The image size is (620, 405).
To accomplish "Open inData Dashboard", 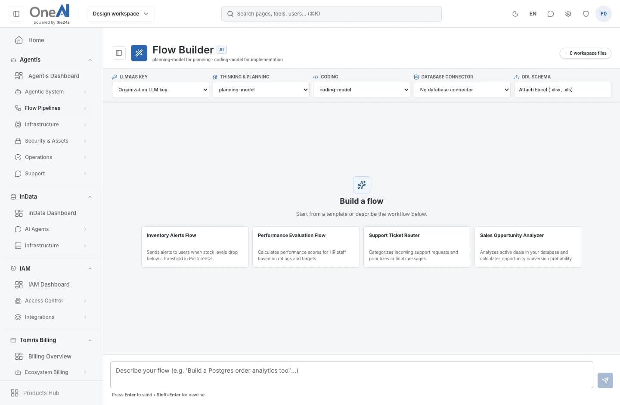I will point(52,213).
